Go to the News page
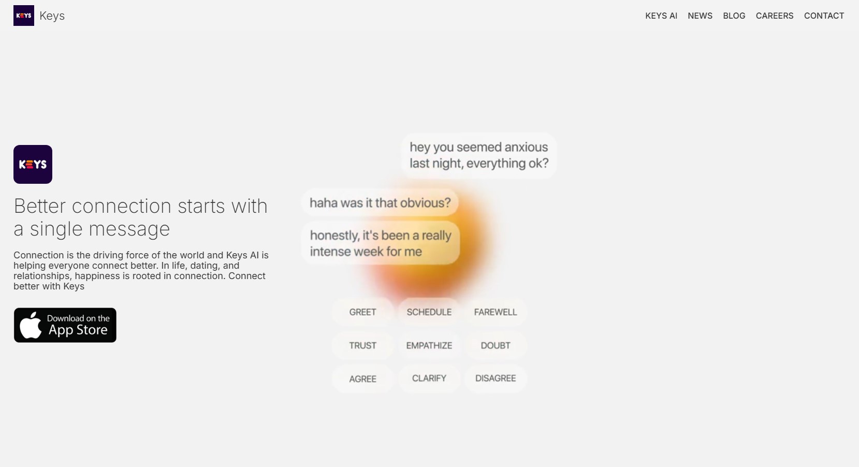This screenshot has width=859, height=467. [700, 16]
